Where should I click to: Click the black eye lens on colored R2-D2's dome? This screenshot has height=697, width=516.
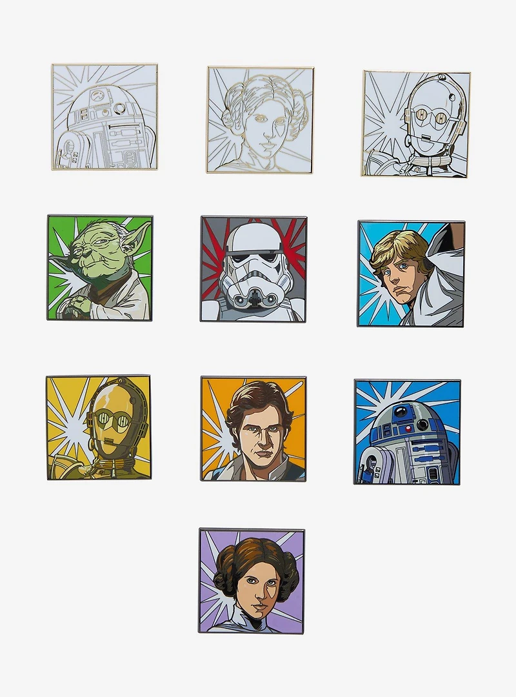point(399,410)
